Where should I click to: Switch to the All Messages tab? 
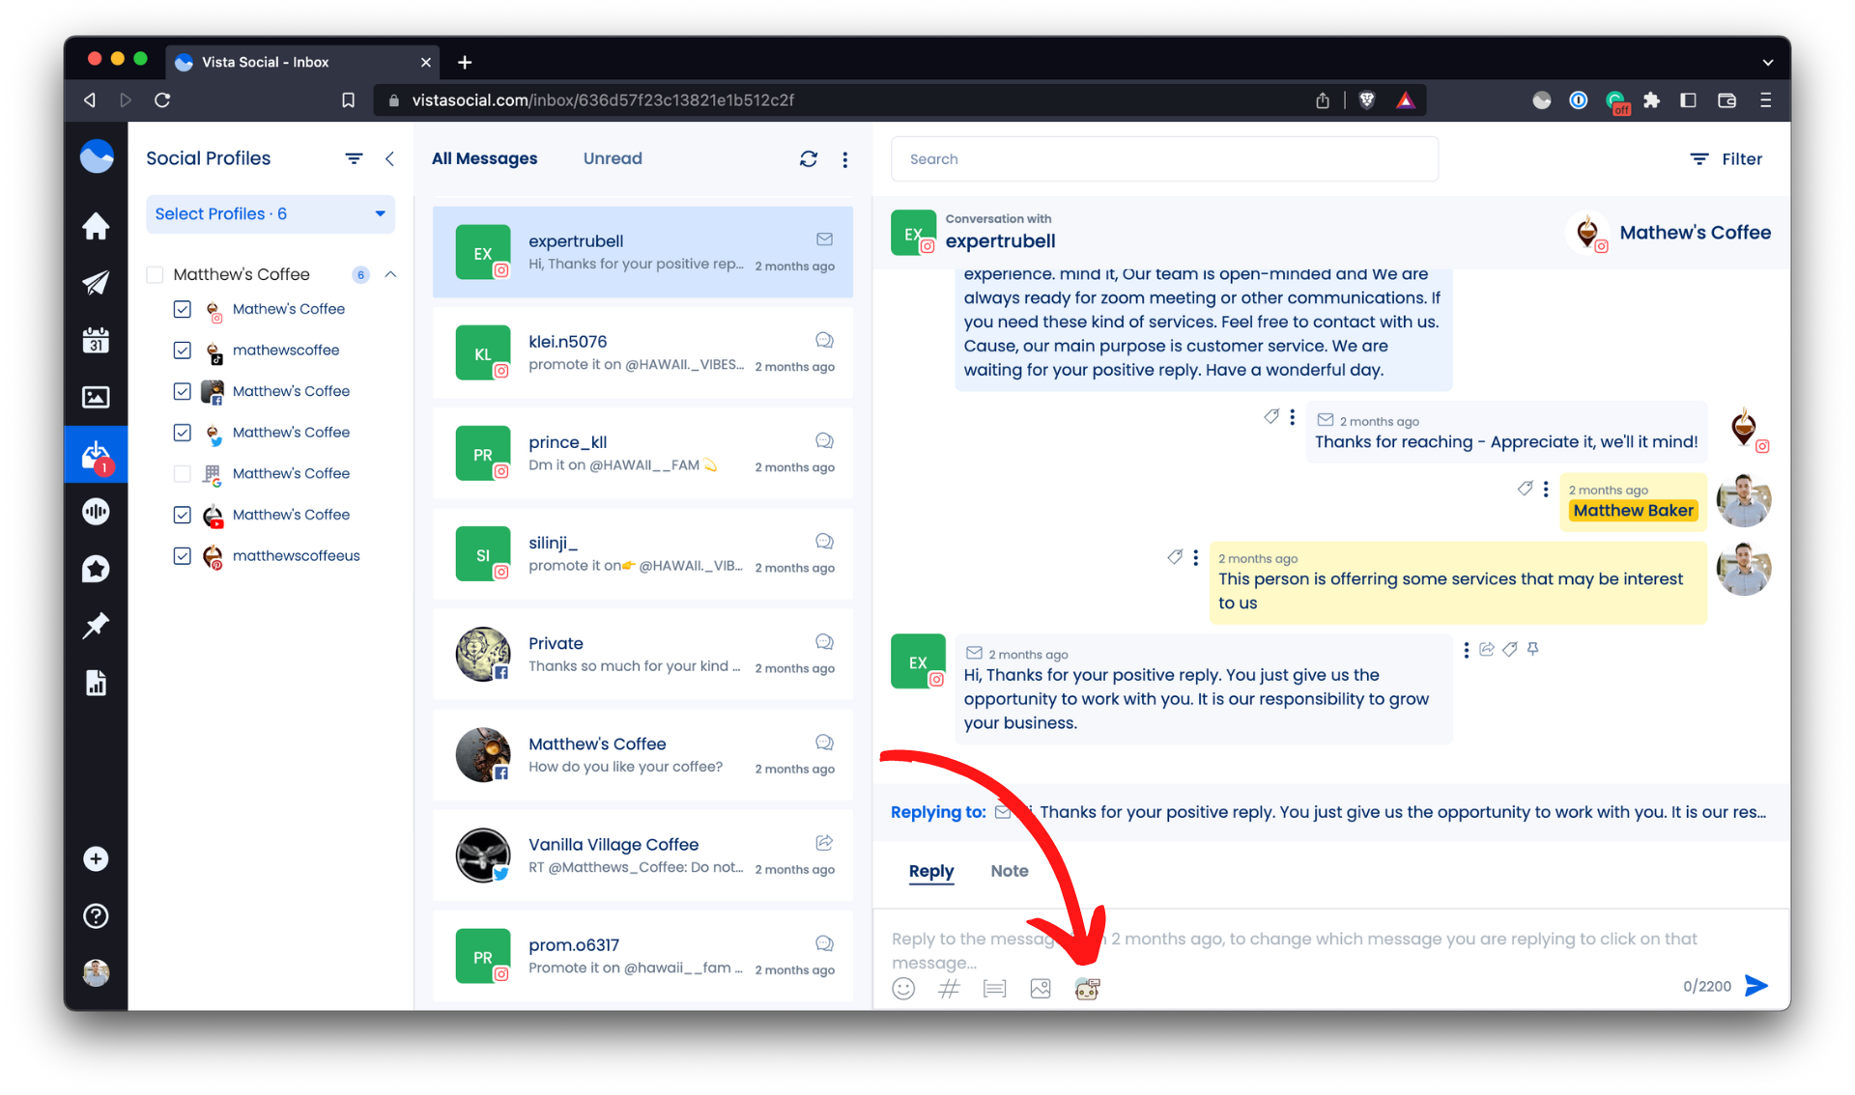[484, 158]
